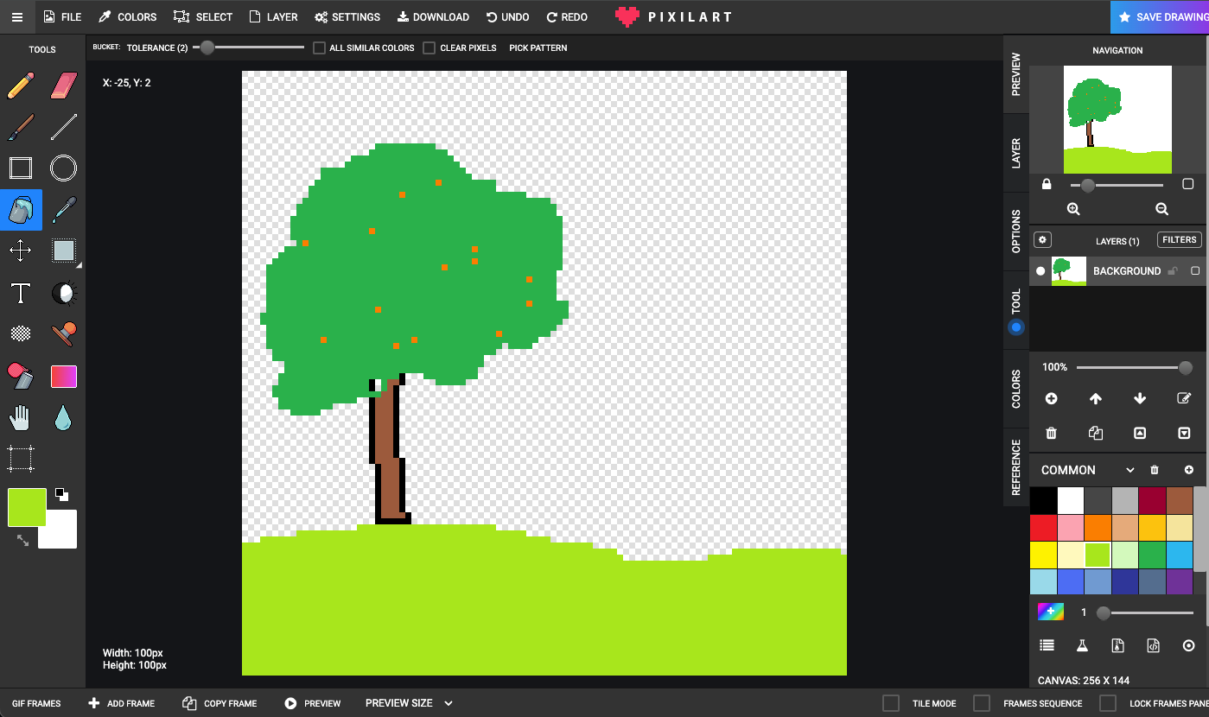The image size is (1209, 717).
Task: Select the Circle shape tool
Action: tap(63, 168)
